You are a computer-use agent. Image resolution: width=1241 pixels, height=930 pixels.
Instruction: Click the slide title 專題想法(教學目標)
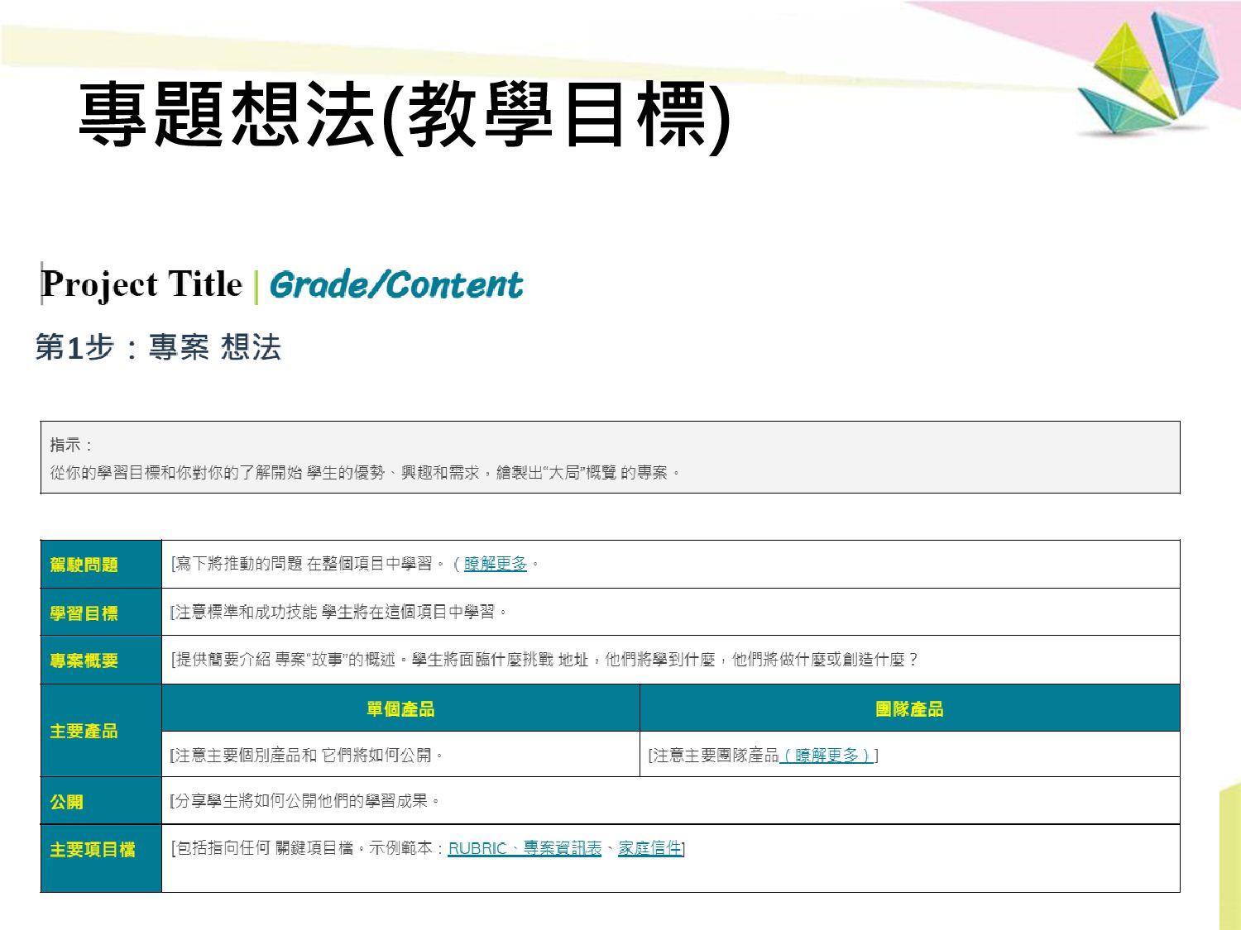(405, 116)
